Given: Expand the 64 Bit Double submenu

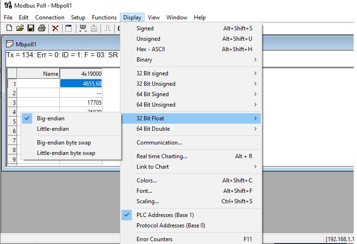Looking at the screenshot, I should (153, 129).
